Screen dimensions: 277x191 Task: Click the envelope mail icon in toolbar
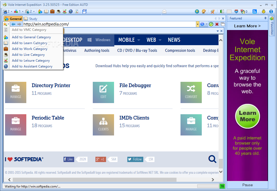tap(164, 12)
